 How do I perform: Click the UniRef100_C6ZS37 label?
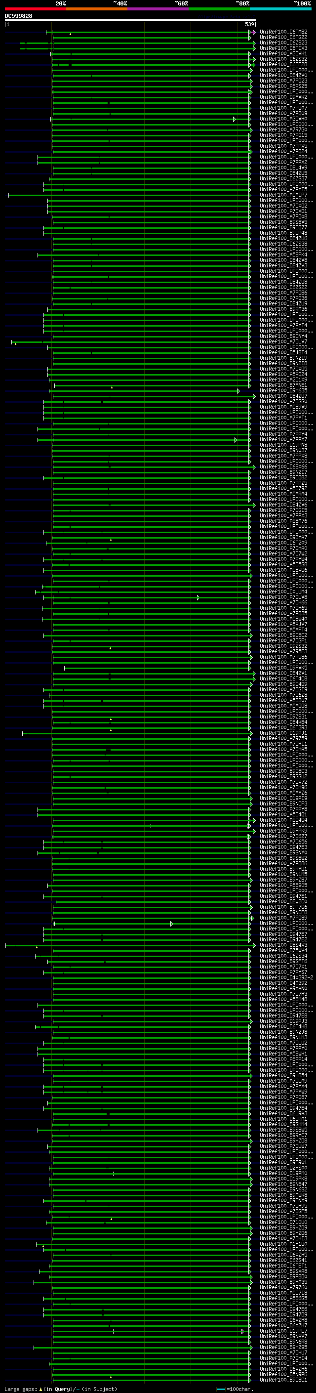pyautogui.click(x=283, y=178)
